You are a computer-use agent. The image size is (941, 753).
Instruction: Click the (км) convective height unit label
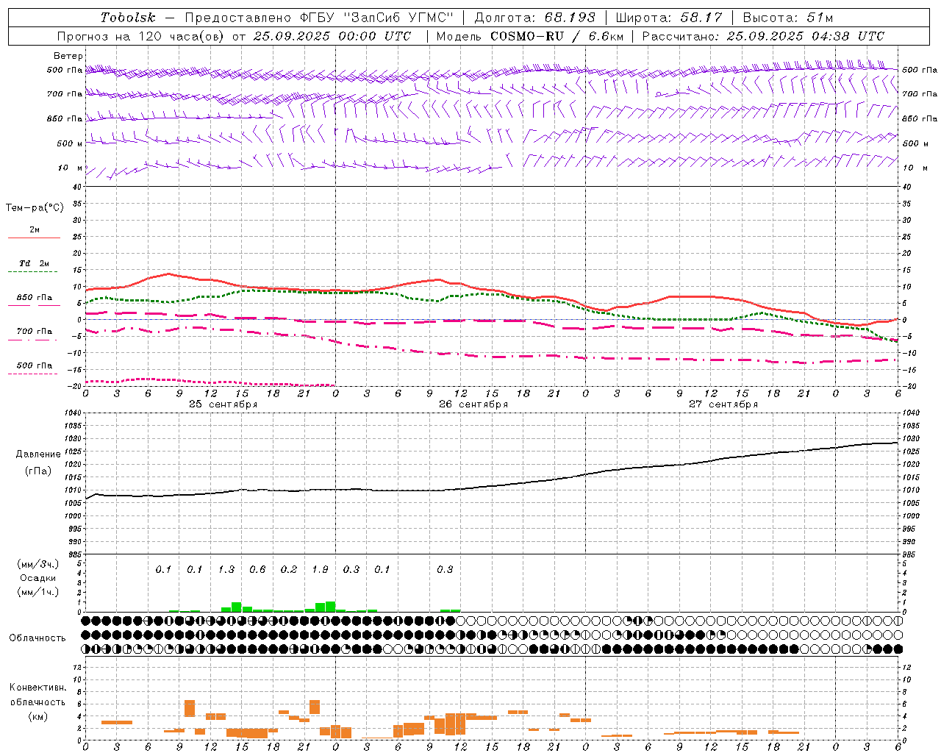tap(37, 716)
